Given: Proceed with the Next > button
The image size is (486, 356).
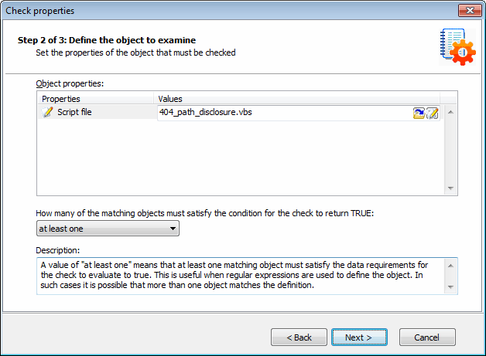Looking at the screenshot, I should pyautogui.click(x=359, y=337).
